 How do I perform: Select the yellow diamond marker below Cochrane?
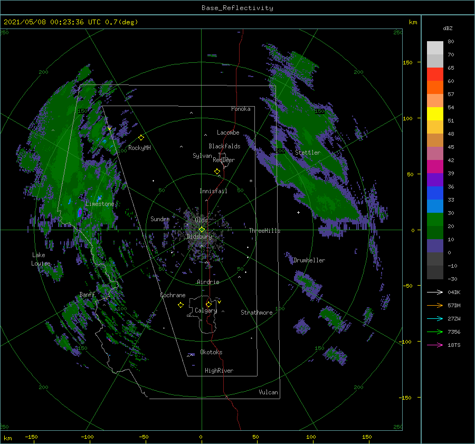[180, 305]
